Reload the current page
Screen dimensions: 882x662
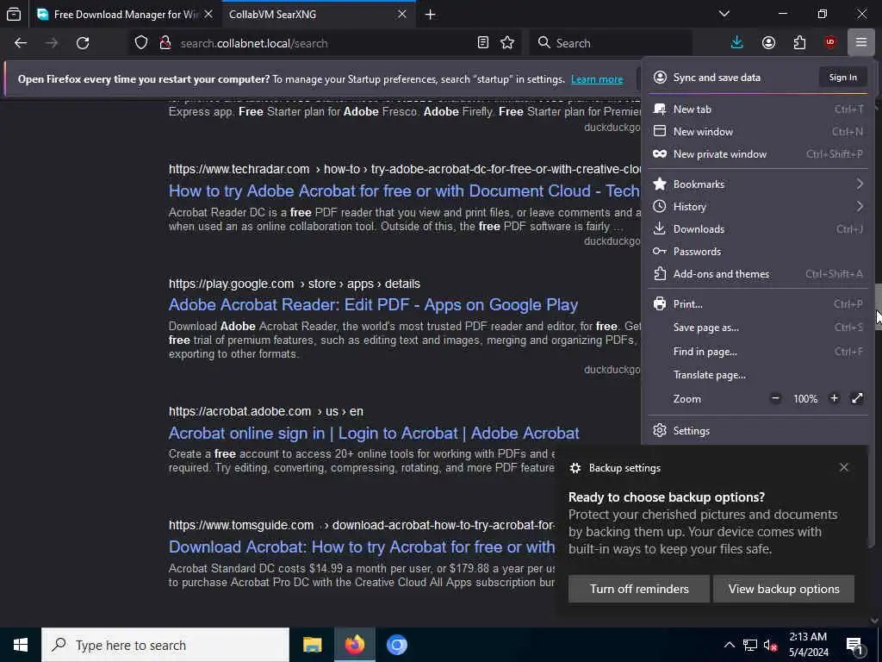click(83, 43)
